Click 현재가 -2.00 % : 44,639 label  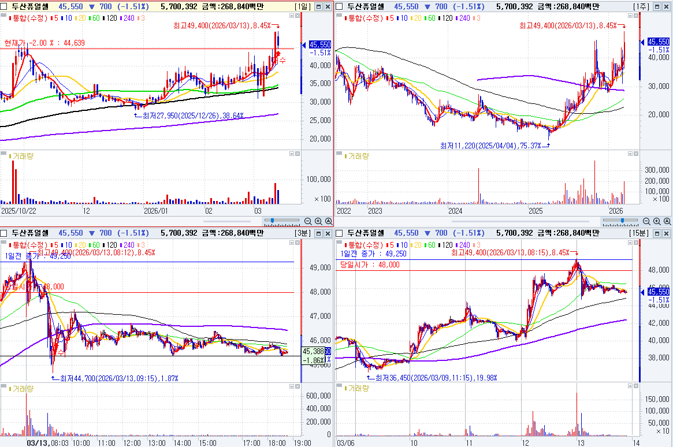coord(44,43)
